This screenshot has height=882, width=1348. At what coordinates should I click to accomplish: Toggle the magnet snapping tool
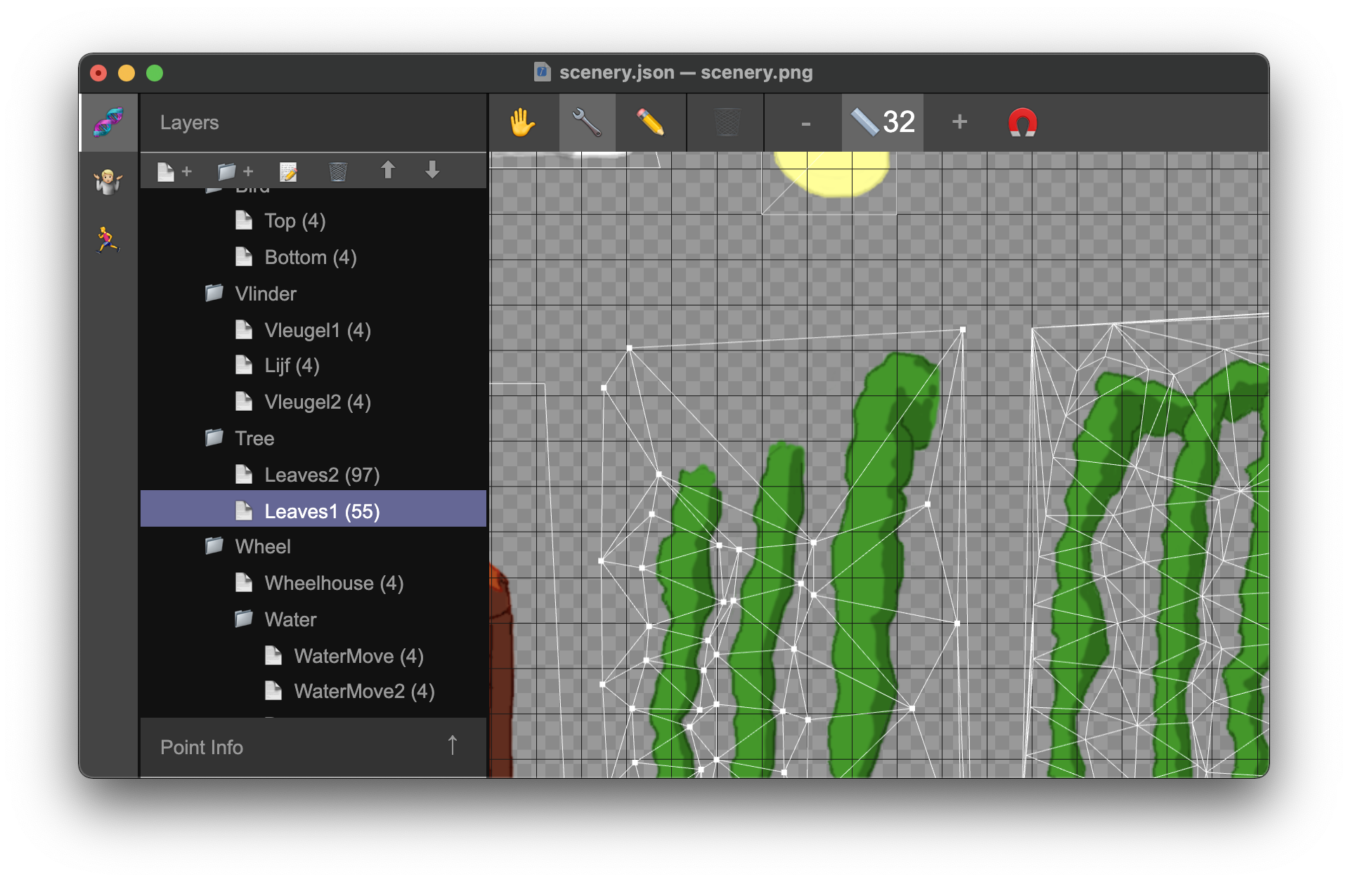[x=1023, y=123]
